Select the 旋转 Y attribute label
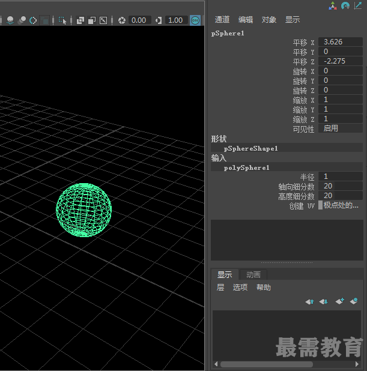 [303, 81]
